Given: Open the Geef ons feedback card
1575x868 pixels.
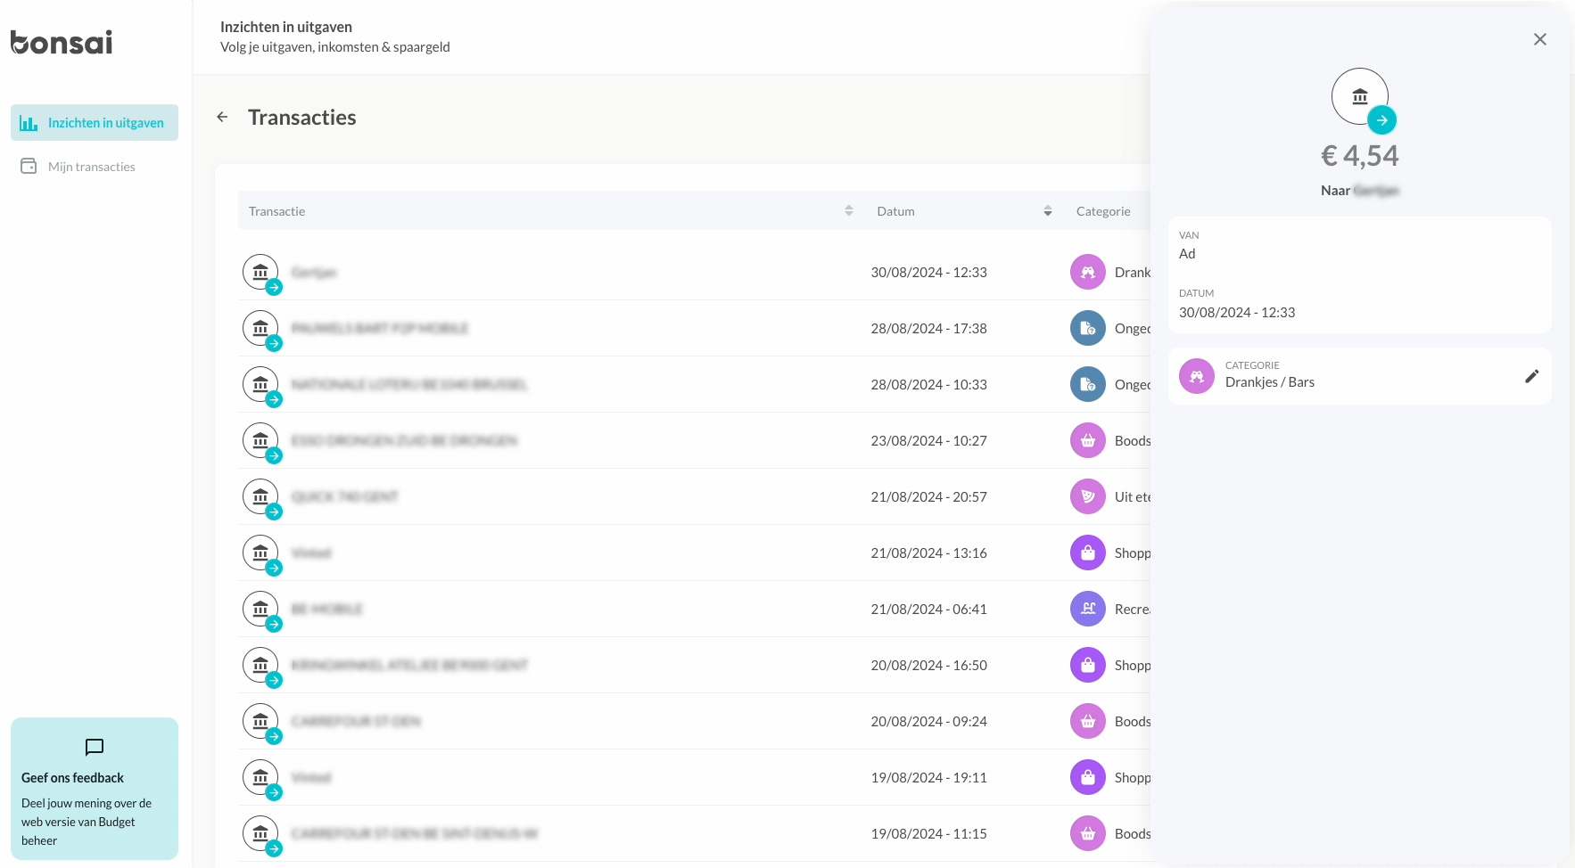Looking at the screenshot, I should point(95,789).
